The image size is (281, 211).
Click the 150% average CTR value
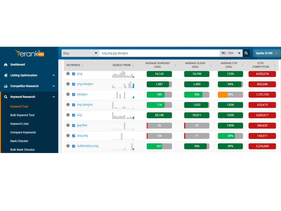(x=230, y=125)
